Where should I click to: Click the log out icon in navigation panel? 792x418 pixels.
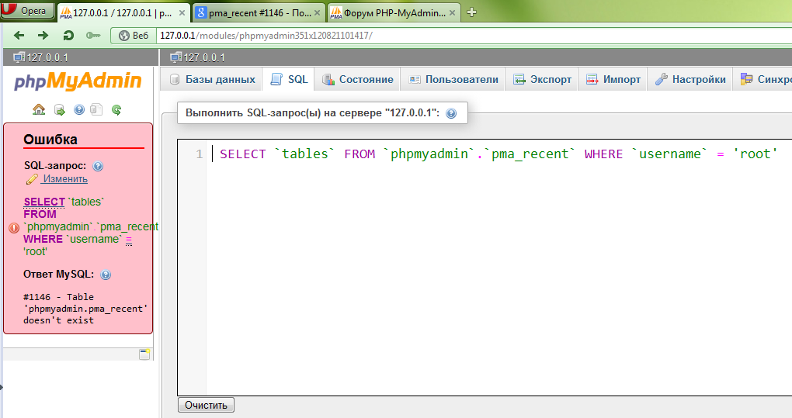(60, 110)
